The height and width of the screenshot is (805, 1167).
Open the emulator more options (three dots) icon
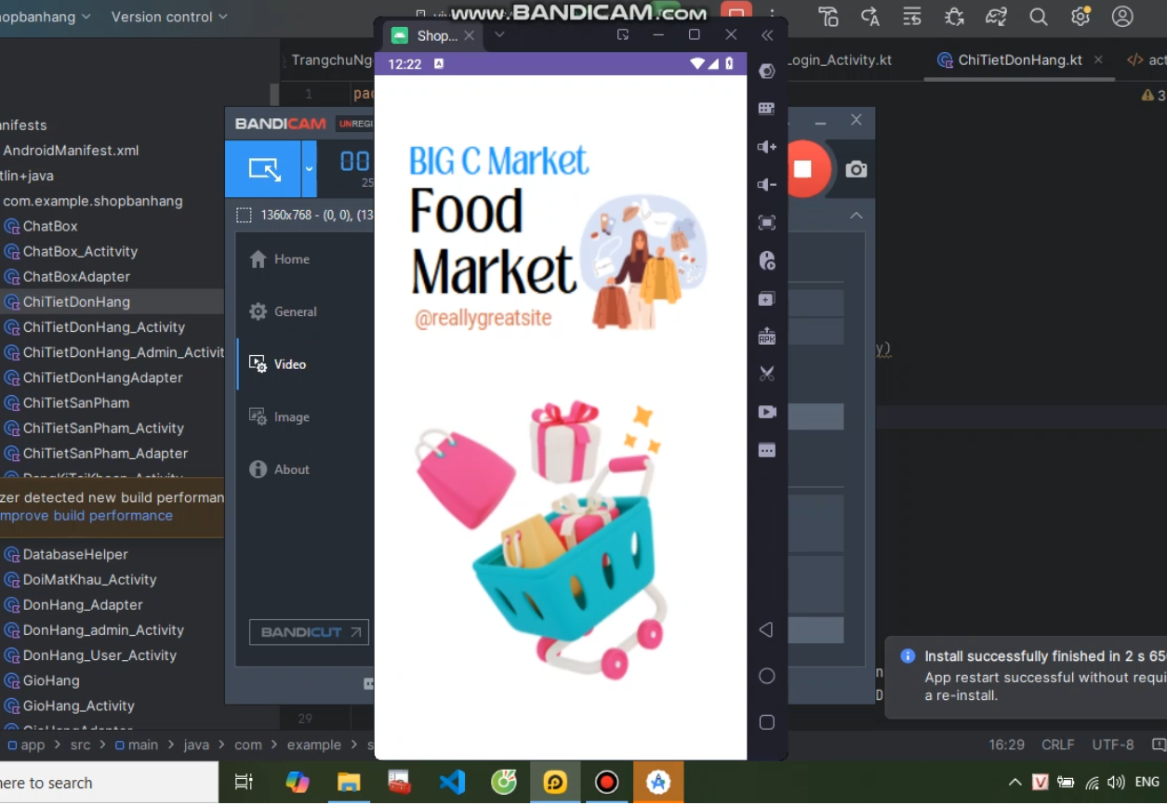click(766, 451)
